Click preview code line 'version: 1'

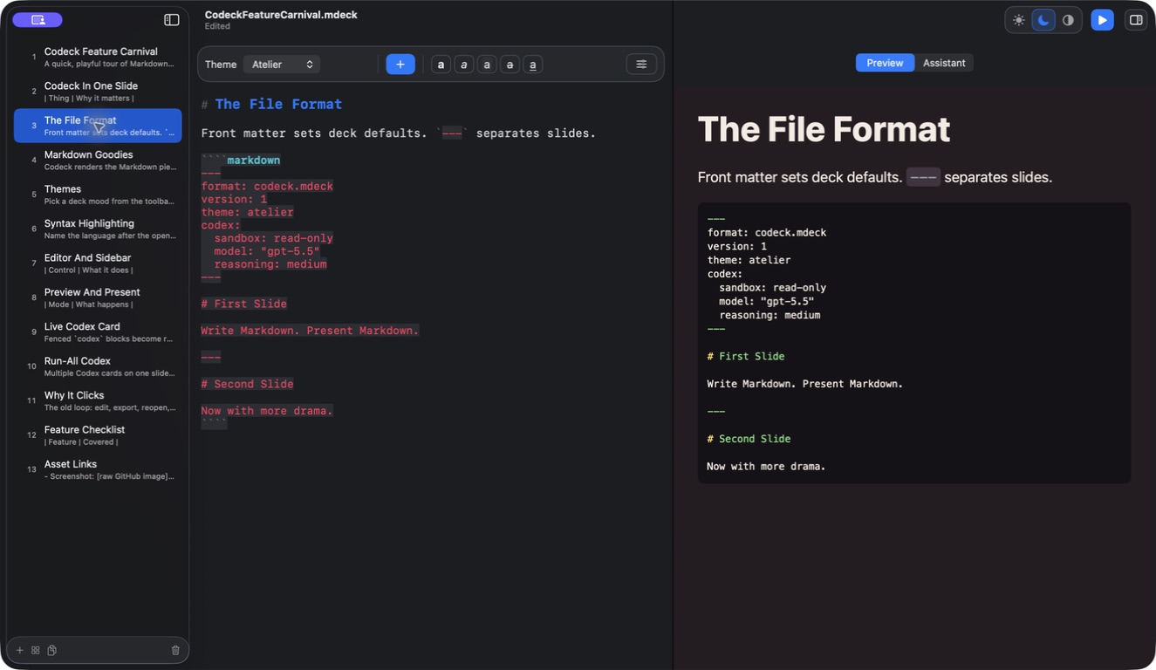(x=737, y=247)
